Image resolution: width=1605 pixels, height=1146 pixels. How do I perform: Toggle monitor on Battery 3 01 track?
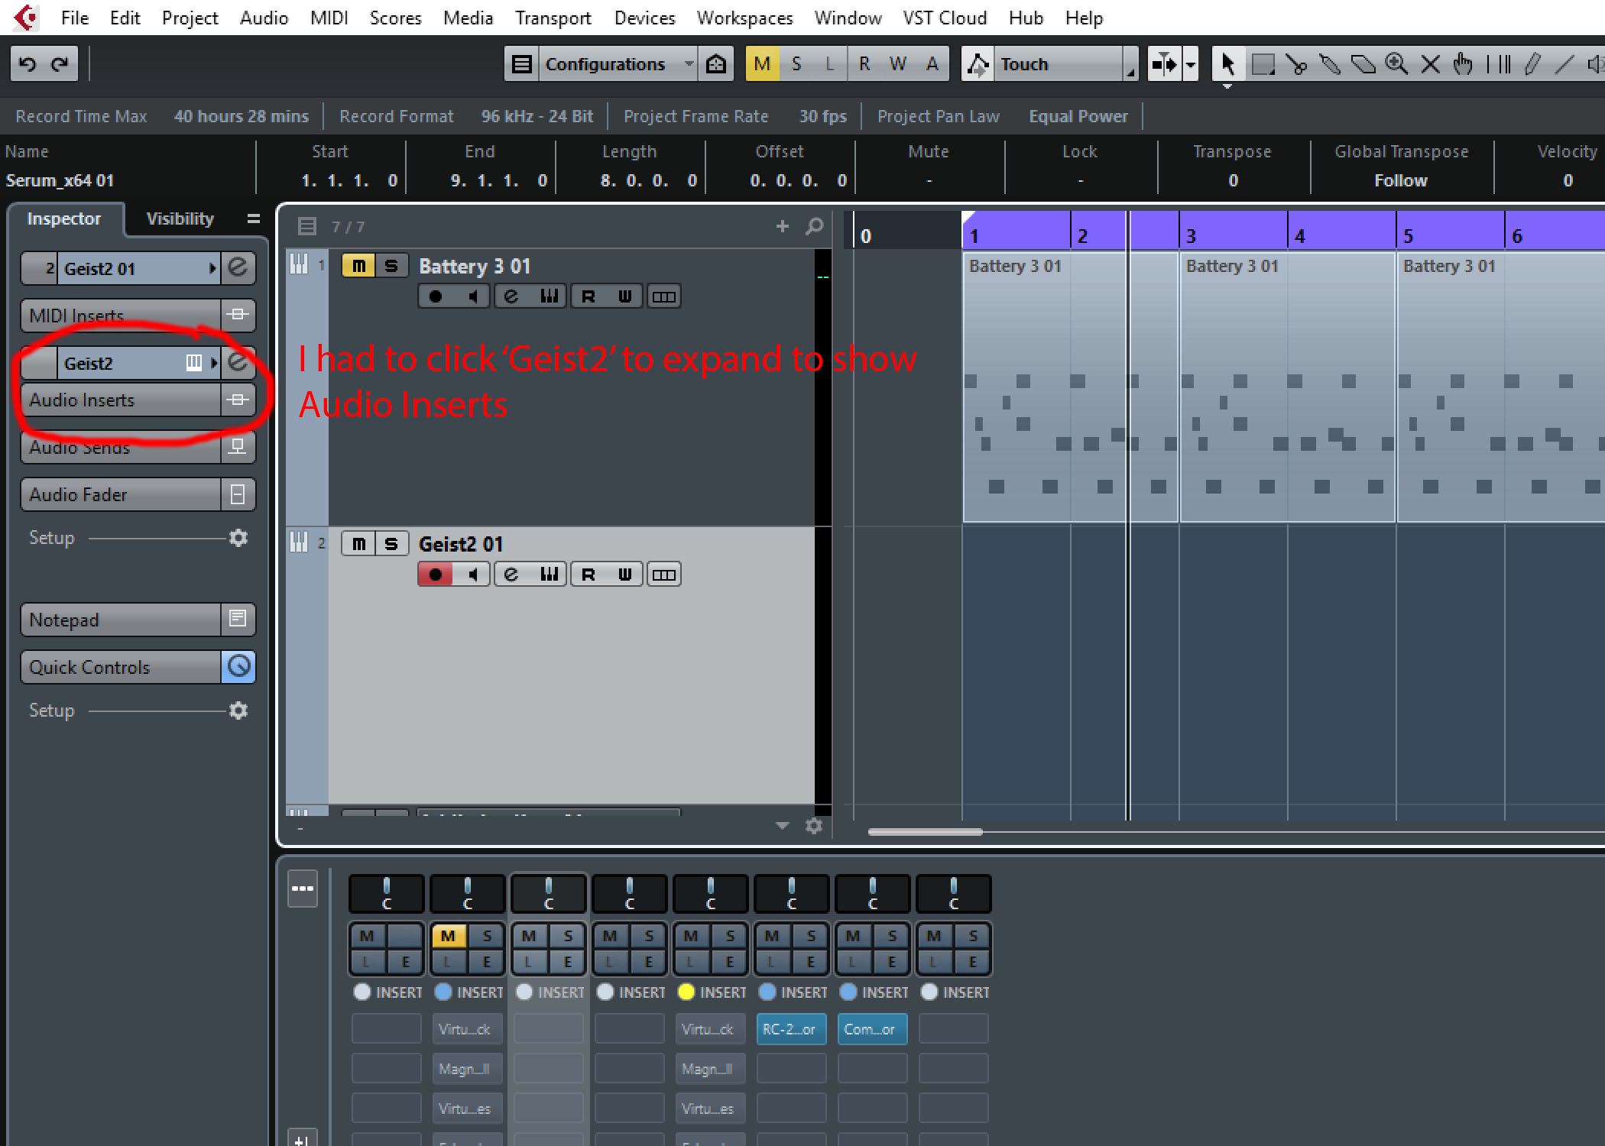pyautogui.click(x=472, y=296)
